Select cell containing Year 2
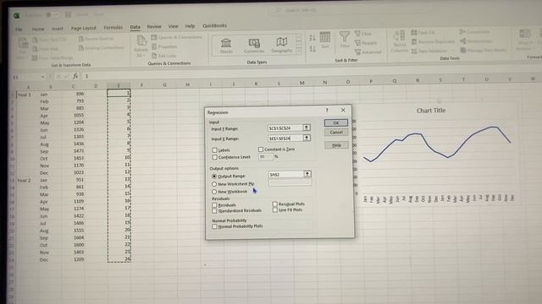This screenshot has height=304, width=542. click(27, 180)
